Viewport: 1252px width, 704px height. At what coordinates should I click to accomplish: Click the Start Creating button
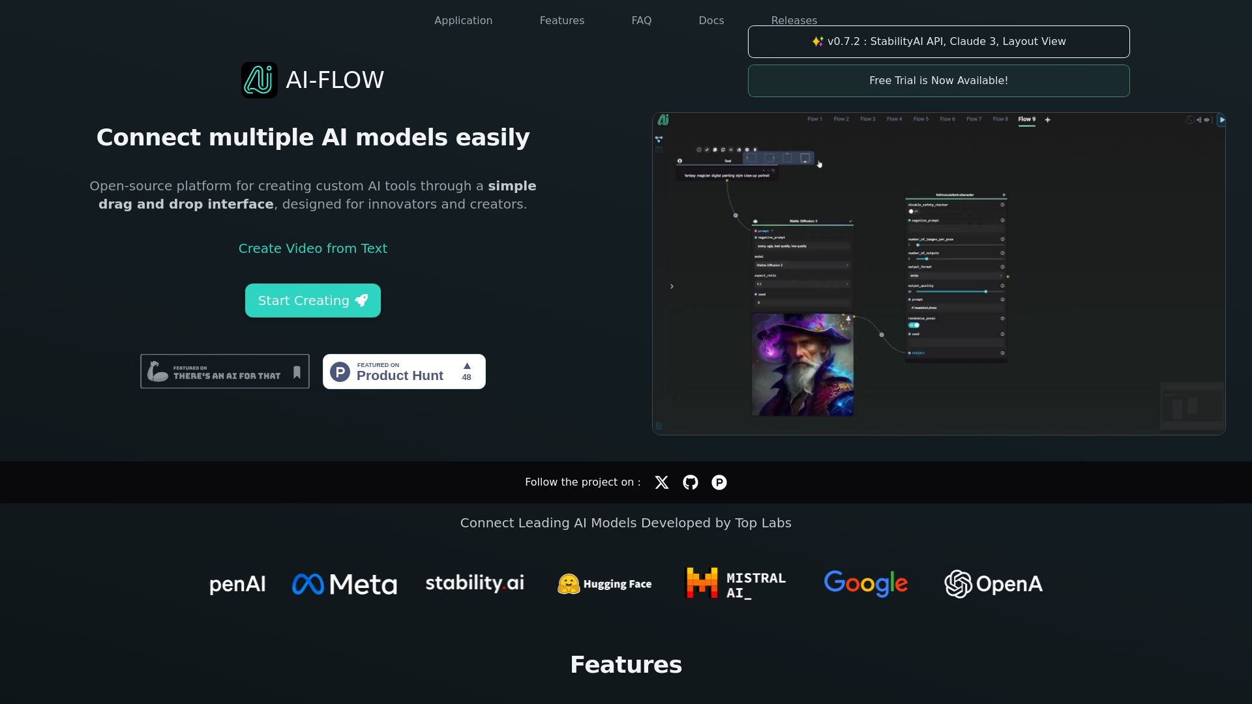(312, 300)
